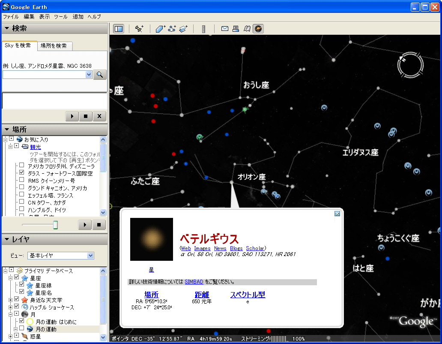Play the Places tour
The width and height of the screenshot is (442, 344).
(85, 225)
